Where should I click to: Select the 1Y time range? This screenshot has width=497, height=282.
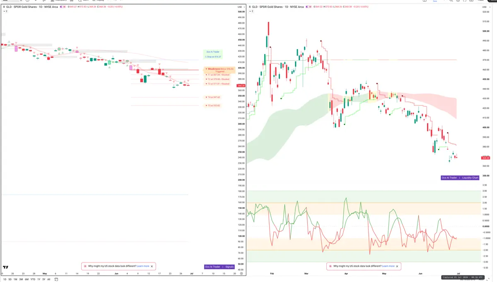tap(39, 280)
